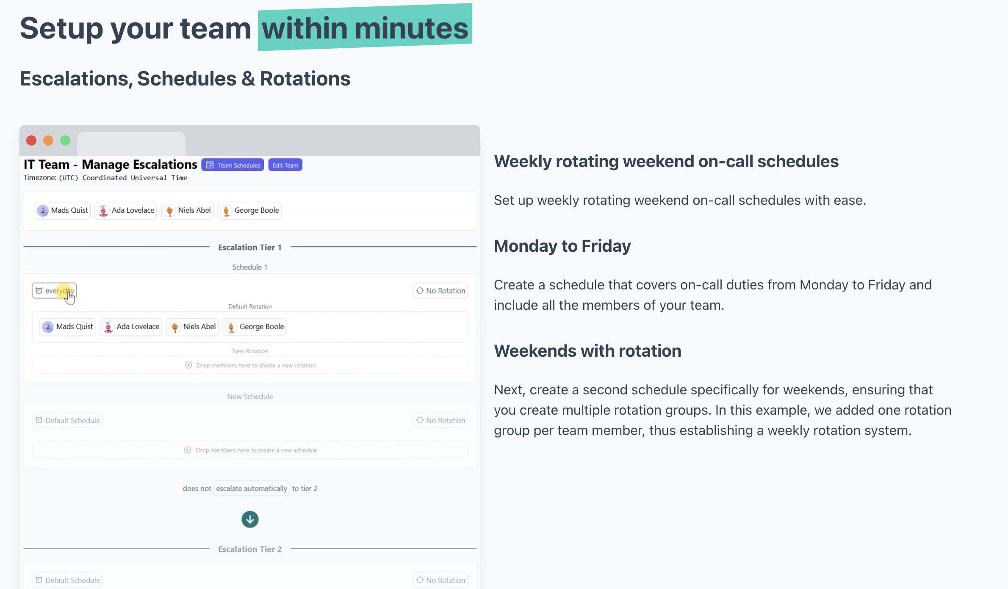
Task: Open Default Schedule selector in New Schedule
Action: (x=67, y=420)
